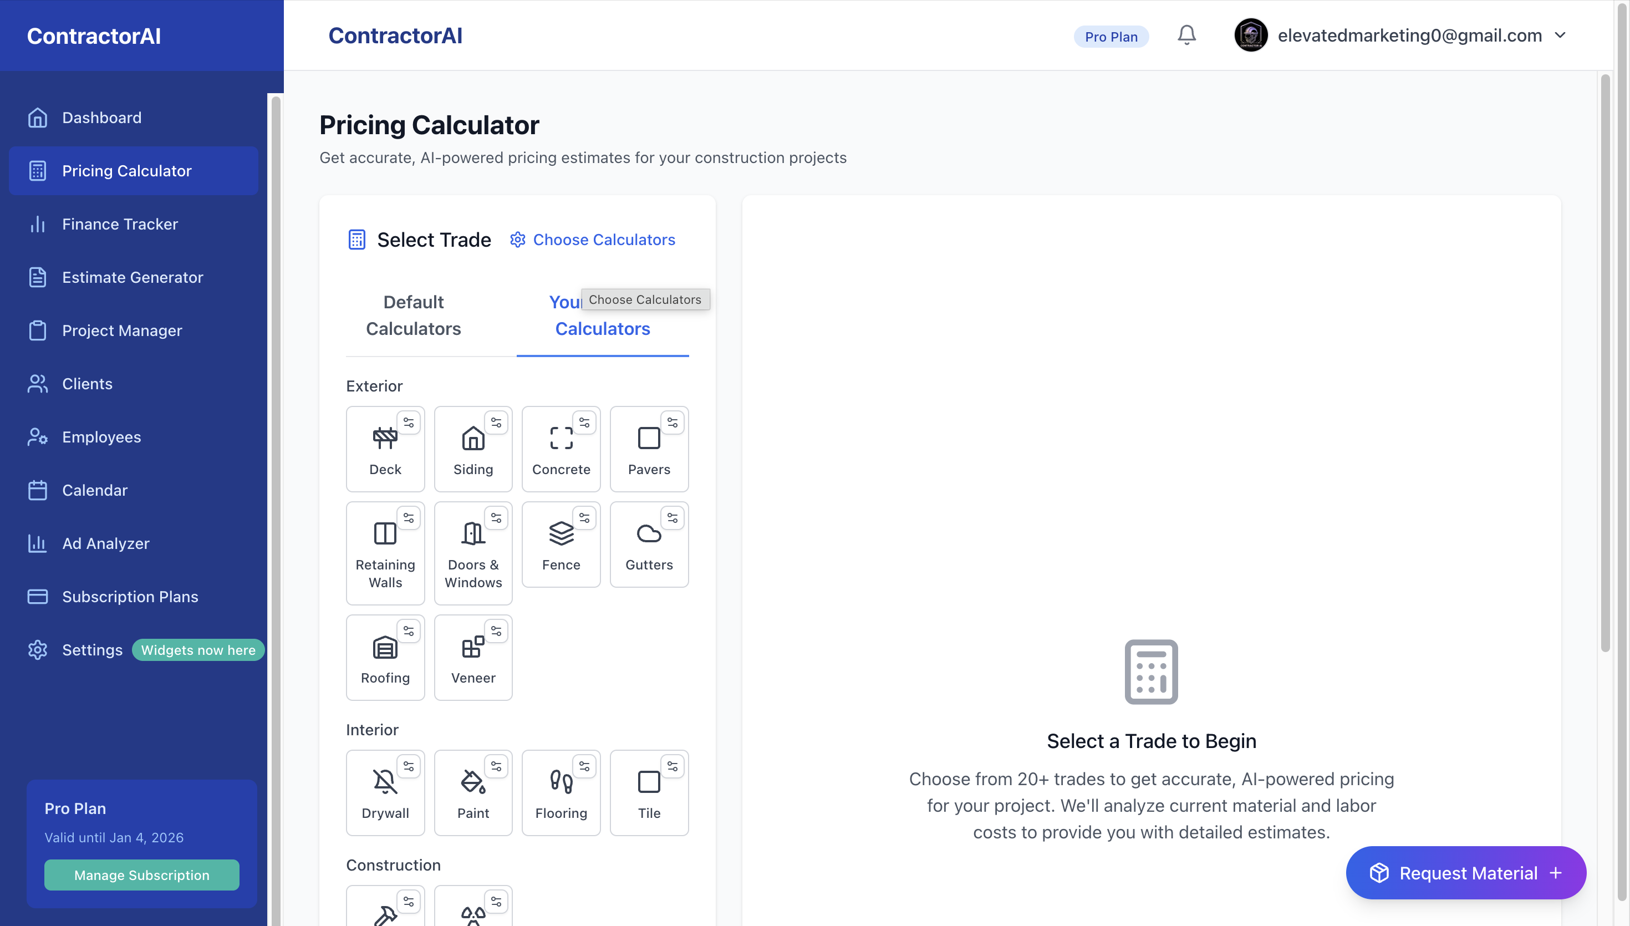This screenshot has width=1630, height=926.
Task: Toggle the adjust icon on Concrete tile
Action: coord(584,423)
